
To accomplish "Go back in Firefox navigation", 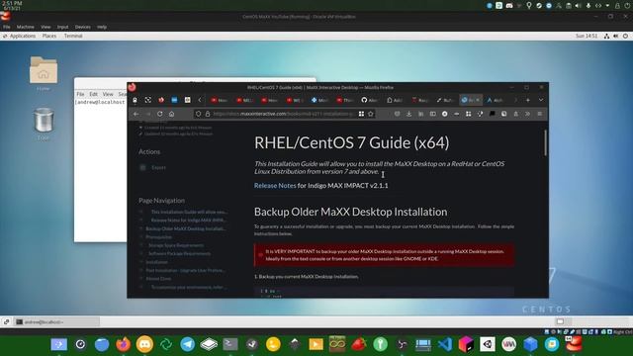I will 136,114.
